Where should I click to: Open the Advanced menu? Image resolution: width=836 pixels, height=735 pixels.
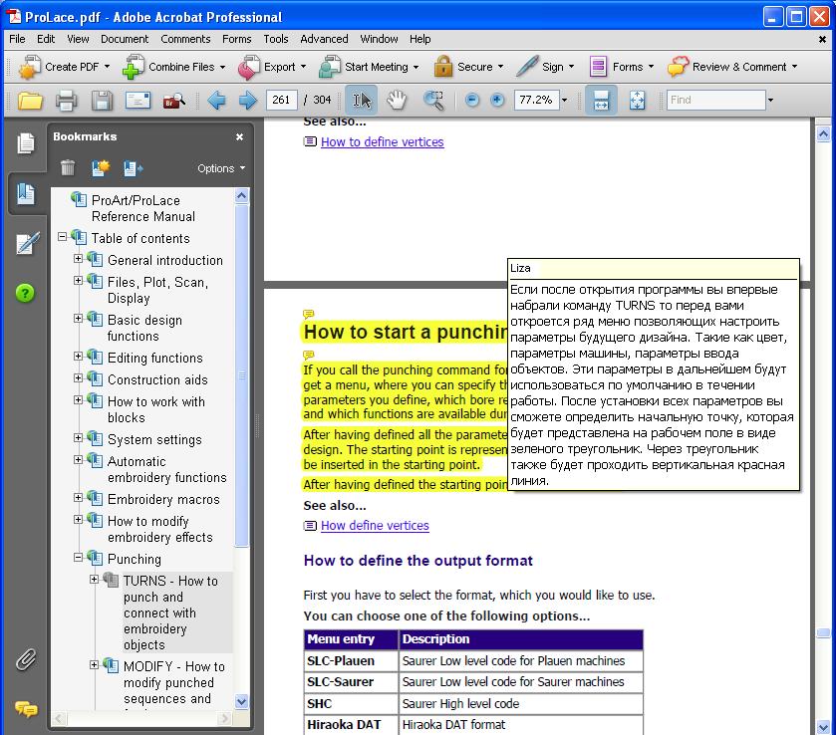point(324,39)
